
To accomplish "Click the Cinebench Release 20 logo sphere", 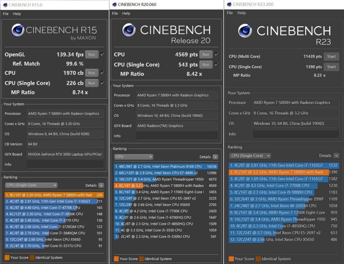I will (x=129, y=30).
